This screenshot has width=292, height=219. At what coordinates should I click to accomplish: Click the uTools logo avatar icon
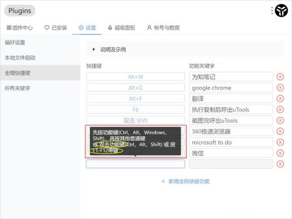click(281, 10)
